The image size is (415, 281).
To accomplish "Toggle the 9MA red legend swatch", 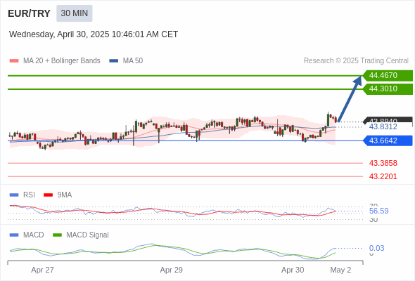I will (48, 195).
